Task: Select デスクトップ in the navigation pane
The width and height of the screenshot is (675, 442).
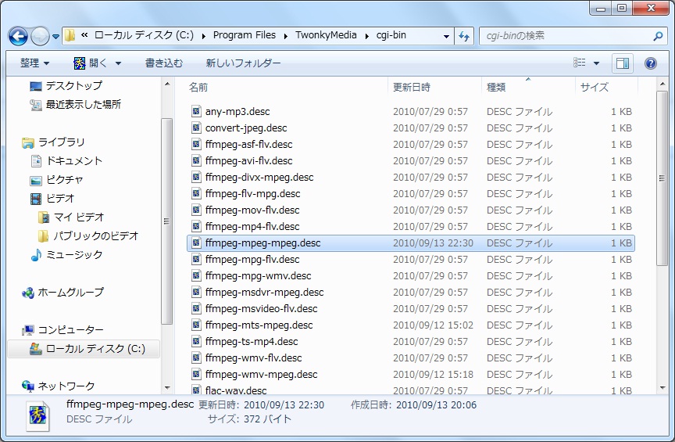Action: 66,86
